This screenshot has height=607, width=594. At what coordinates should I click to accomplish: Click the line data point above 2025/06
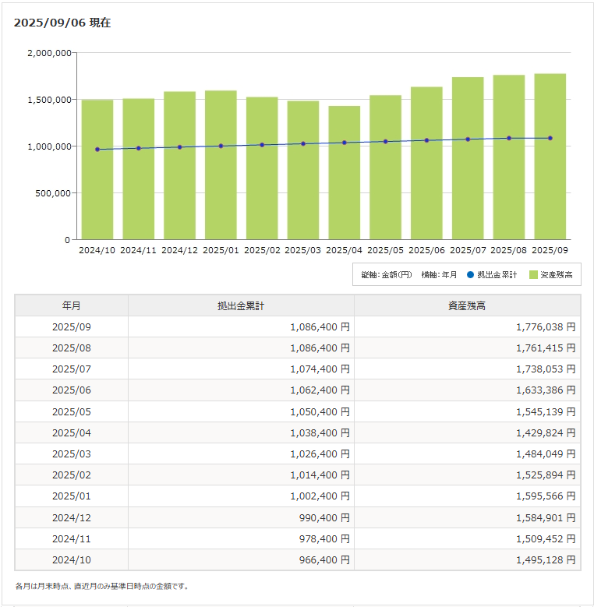click(426, 140)
